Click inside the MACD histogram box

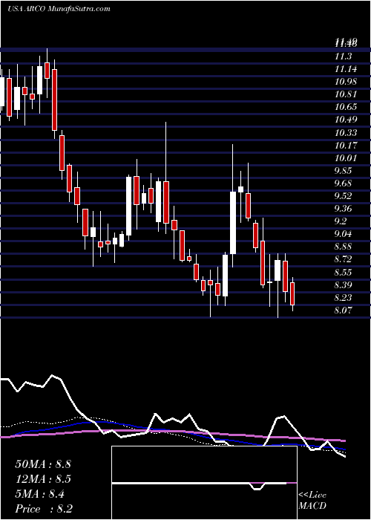(204, 483)
